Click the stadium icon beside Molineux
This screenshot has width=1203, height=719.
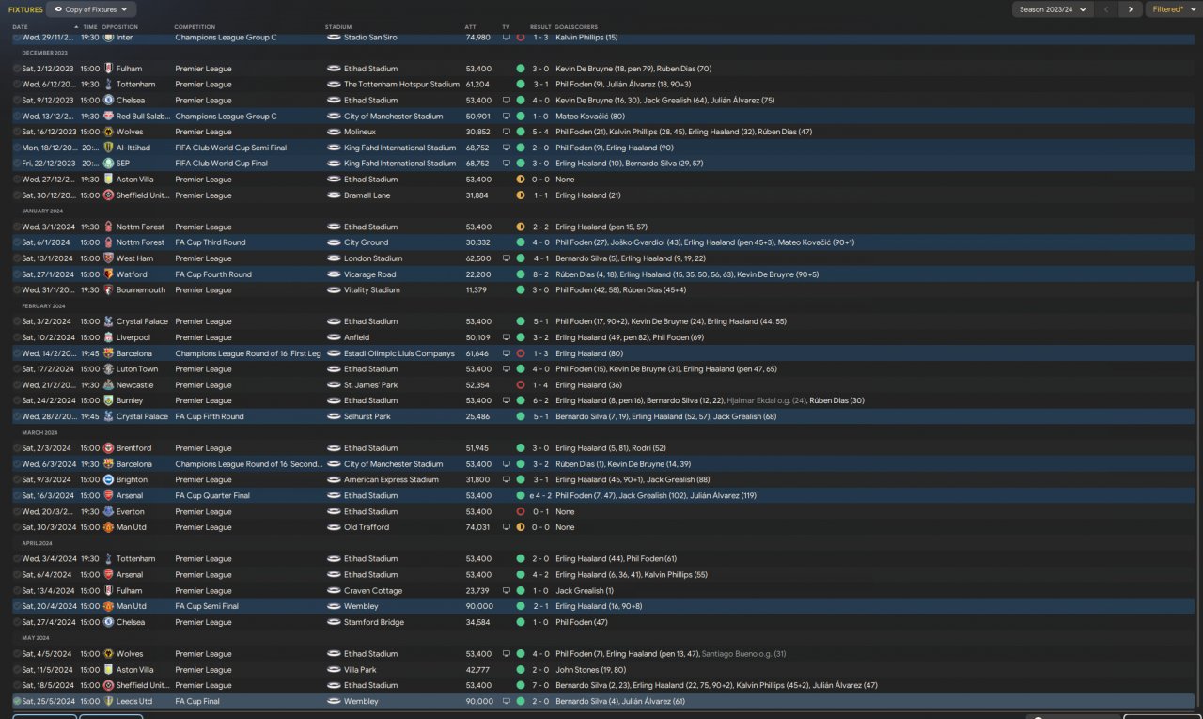(x=334, y=132)
